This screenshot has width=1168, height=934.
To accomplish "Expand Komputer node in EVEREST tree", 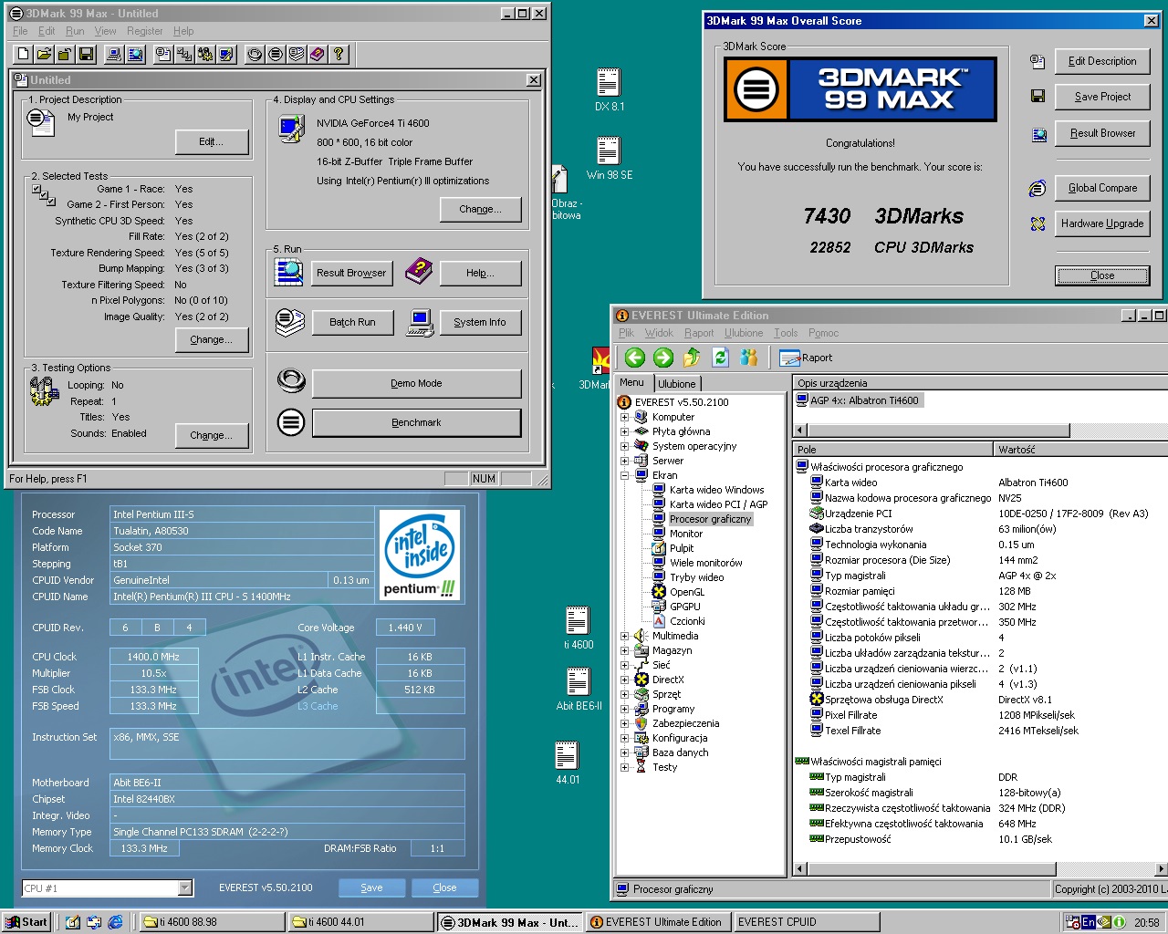I will pyautogui.click(x=625, y=417).
